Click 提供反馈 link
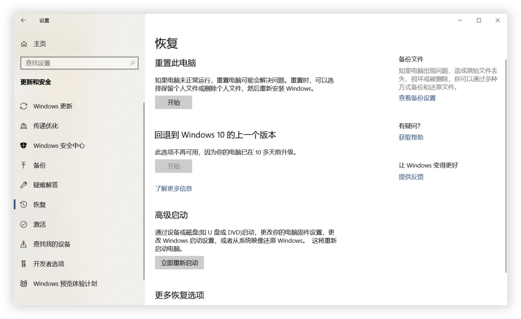Viewport: 521px width, 319px height. tap(411, 177)
